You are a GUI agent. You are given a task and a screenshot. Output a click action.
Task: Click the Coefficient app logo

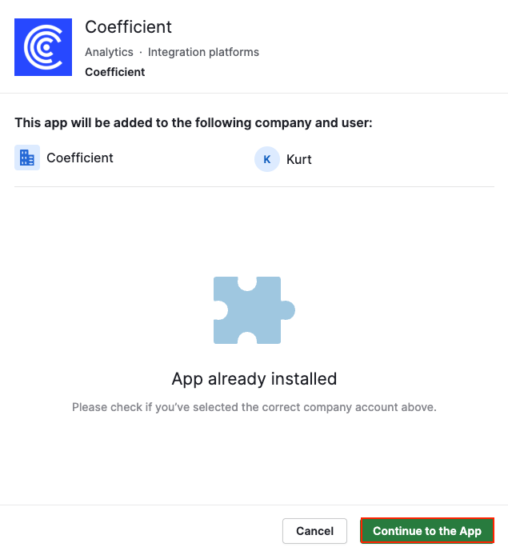(x=45, y=48)
